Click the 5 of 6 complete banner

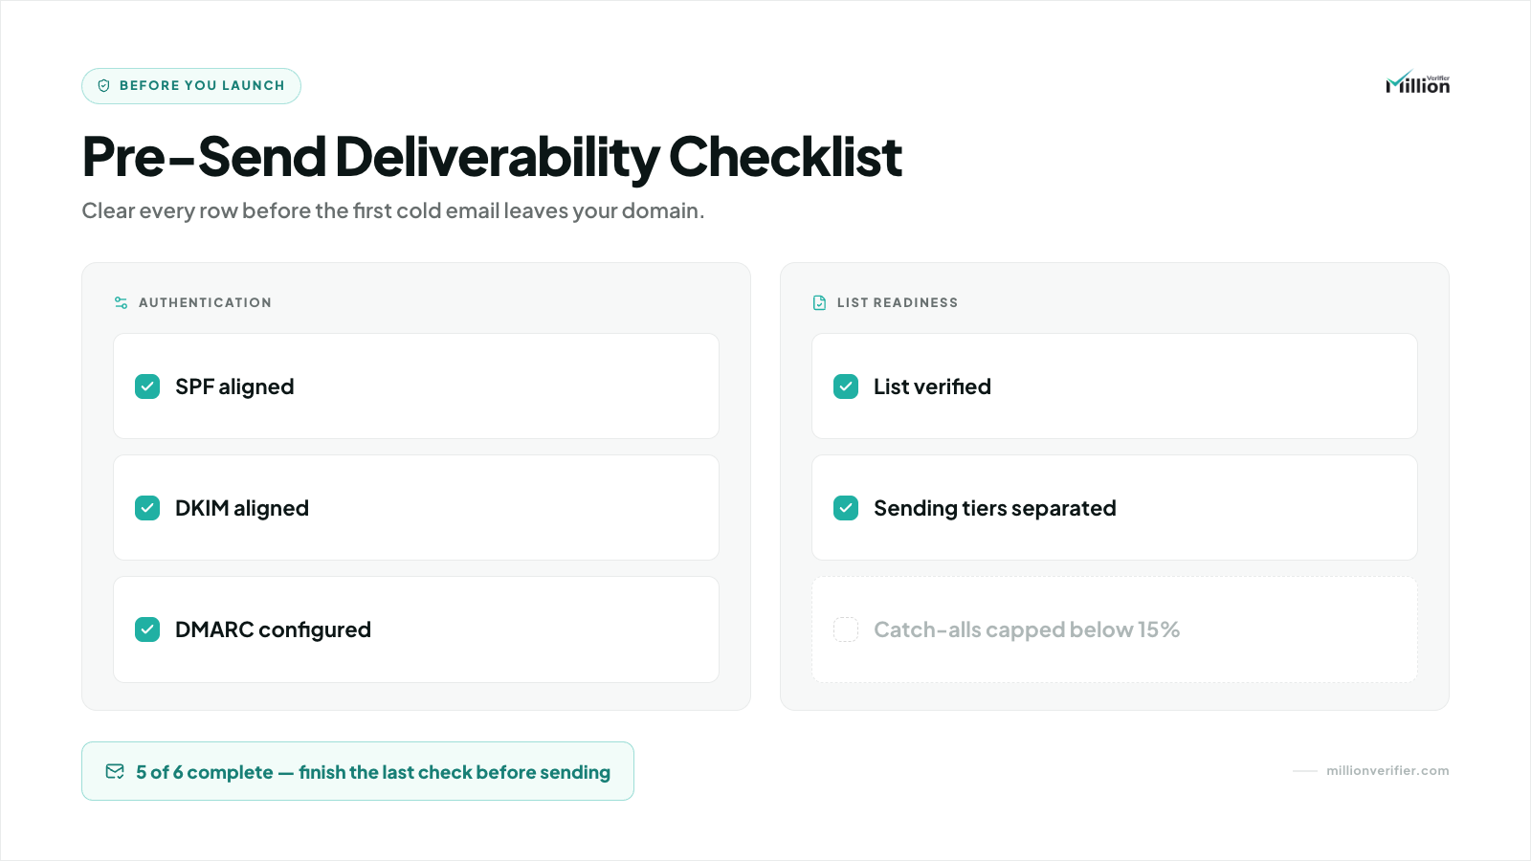click(358, 771)
